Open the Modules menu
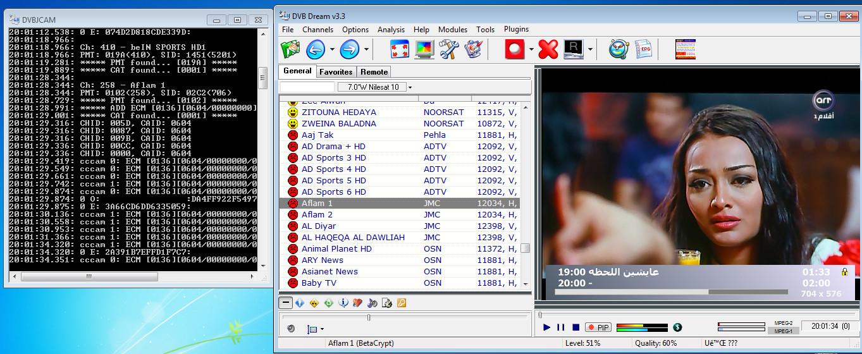The height and width of the screenshot is (354, 862). [x=453, y=30]
